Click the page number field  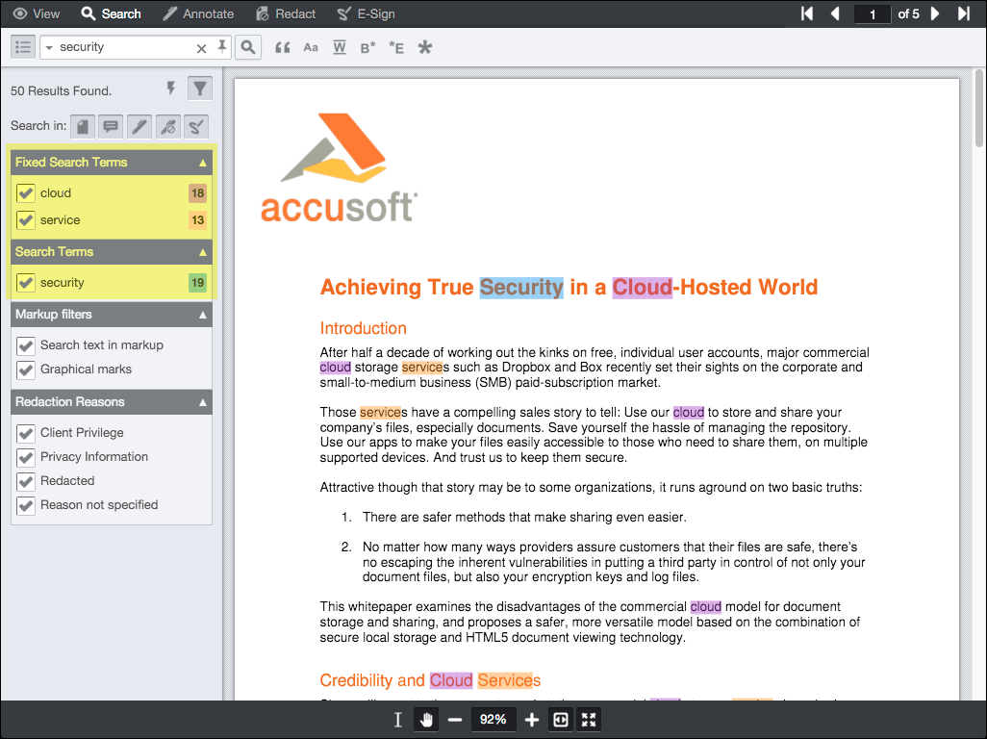point(873,13)
